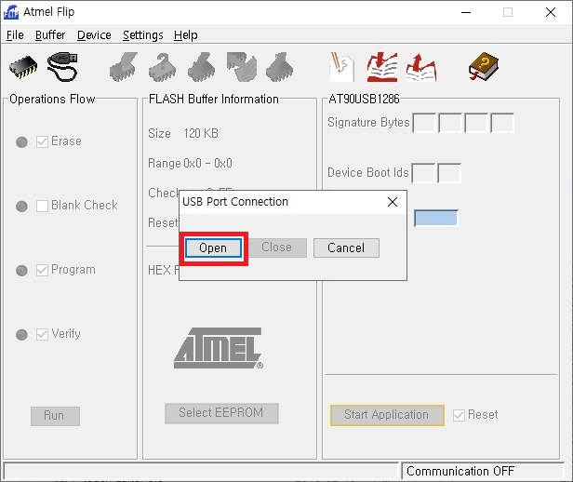
Task: Enable the Blank Check checkbox
Action: [43, 206]
